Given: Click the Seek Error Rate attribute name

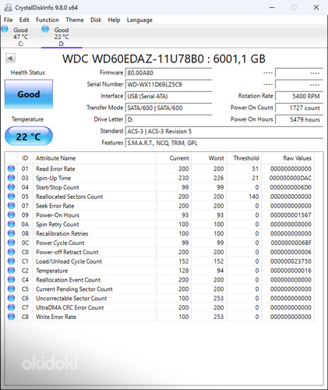Looking at the screenshot, I should [x=55, y=206].
